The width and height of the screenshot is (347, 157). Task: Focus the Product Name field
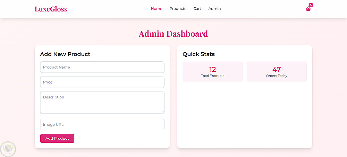pyautogui.click(x=102, y=67)
